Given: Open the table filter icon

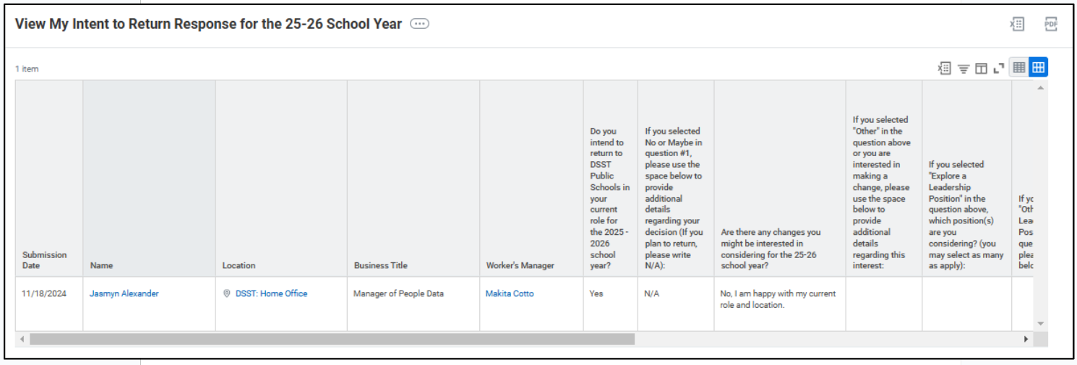Looking at the screenshot, I should click(x=964, y=68).
